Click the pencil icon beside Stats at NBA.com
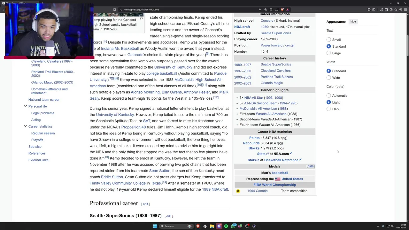The image size is (409, 230). (291, 153)
